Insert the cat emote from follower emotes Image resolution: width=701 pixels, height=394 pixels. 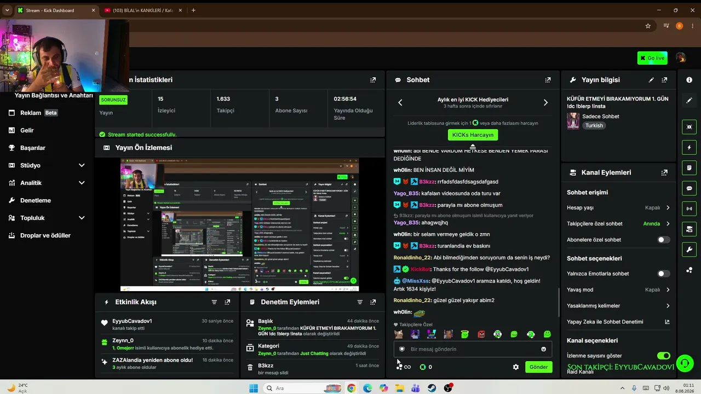399,334
